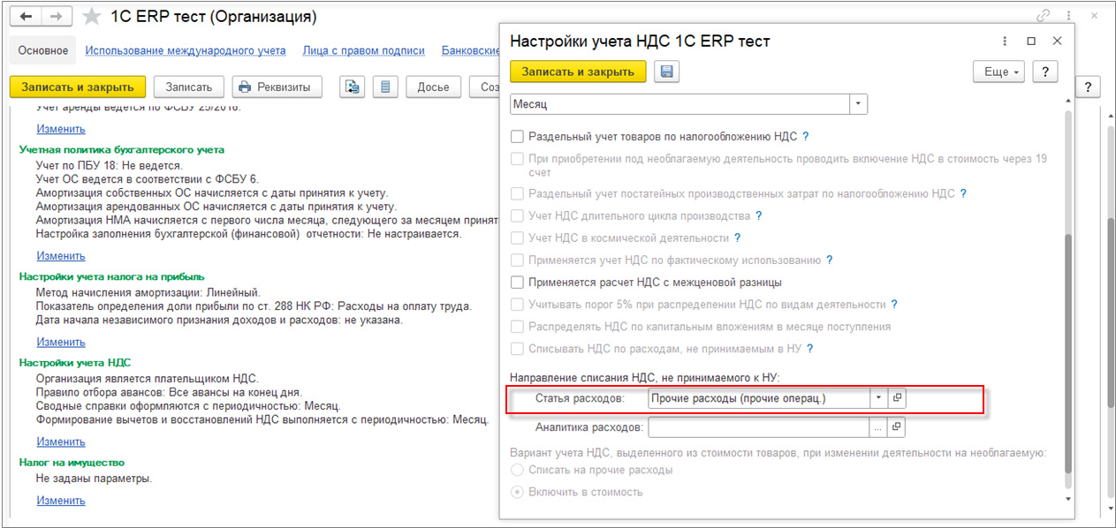Click Записать и закрыть in НДС dialog
1116x528 pixels.
(578, 72)
